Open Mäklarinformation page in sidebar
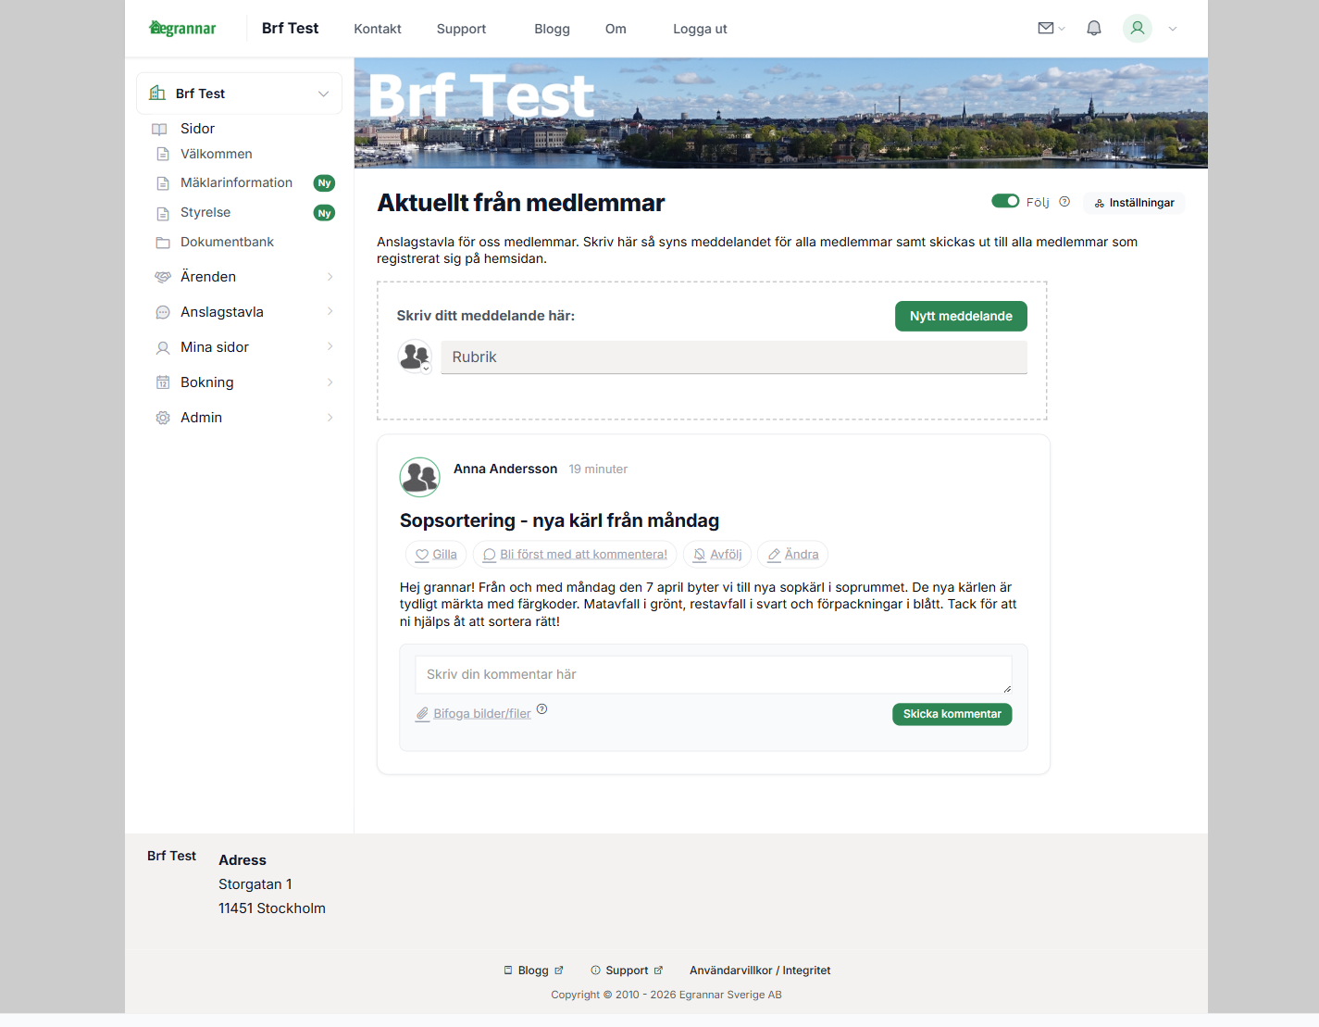 tap(236, 182)
